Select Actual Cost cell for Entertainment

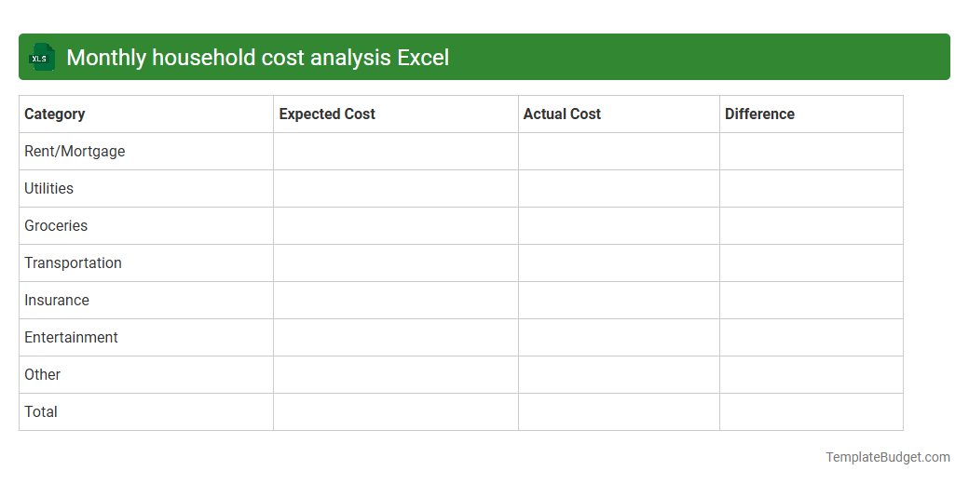coord(620,338)
